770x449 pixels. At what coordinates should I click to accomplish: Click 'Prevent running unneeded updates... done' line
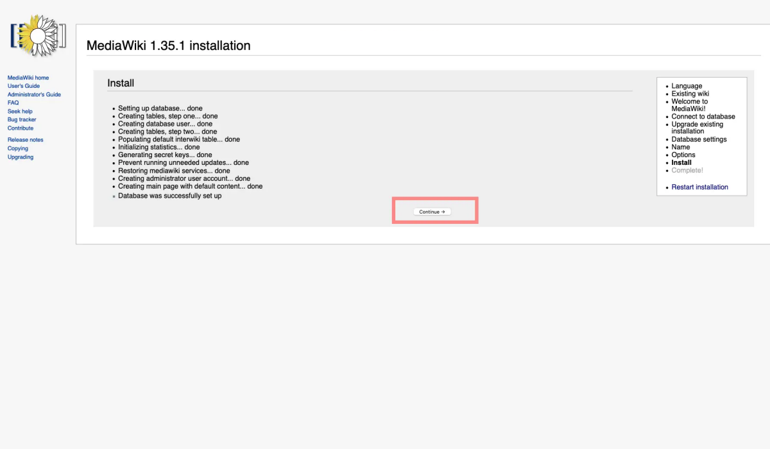click(184, 163)
